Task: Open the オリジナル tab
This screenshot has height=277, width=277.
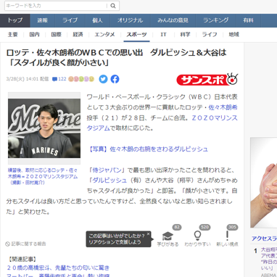Action: (x=130, y=20)
